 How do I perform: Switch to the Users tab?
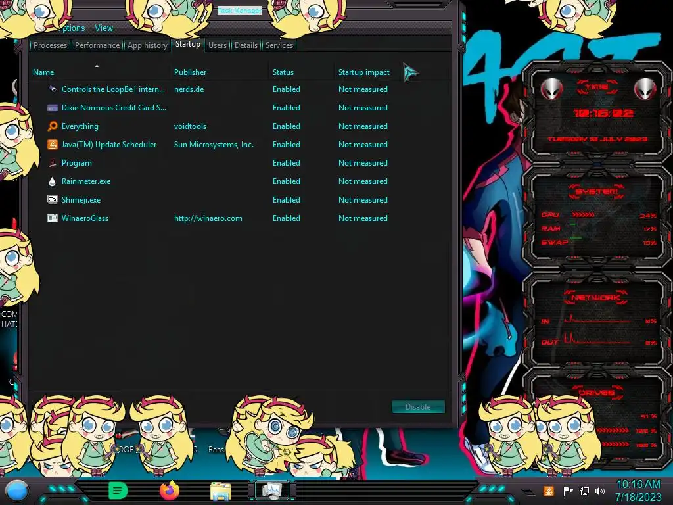[217, 45]
